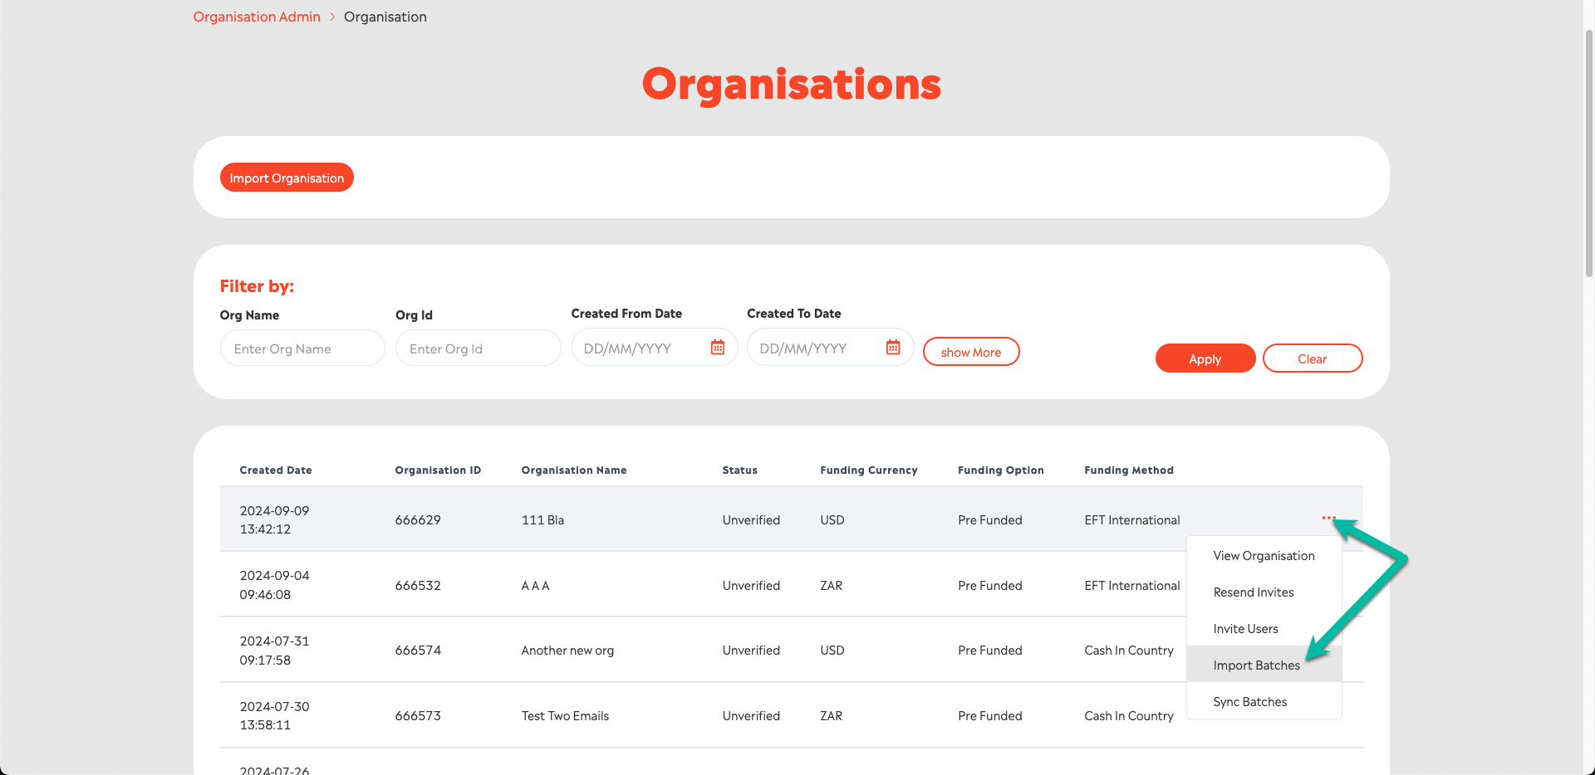
Task: Focus the Org Name input field
Action: [302, 349]
